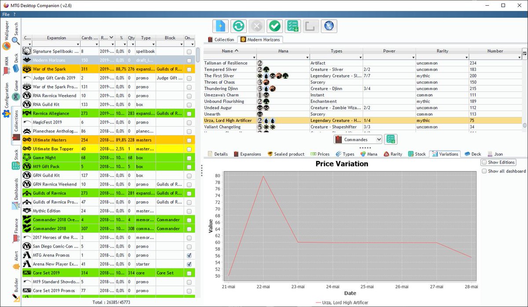Switch to the Json tab
The height and width of the screenshot is (307, 528).
click(495, 154)
